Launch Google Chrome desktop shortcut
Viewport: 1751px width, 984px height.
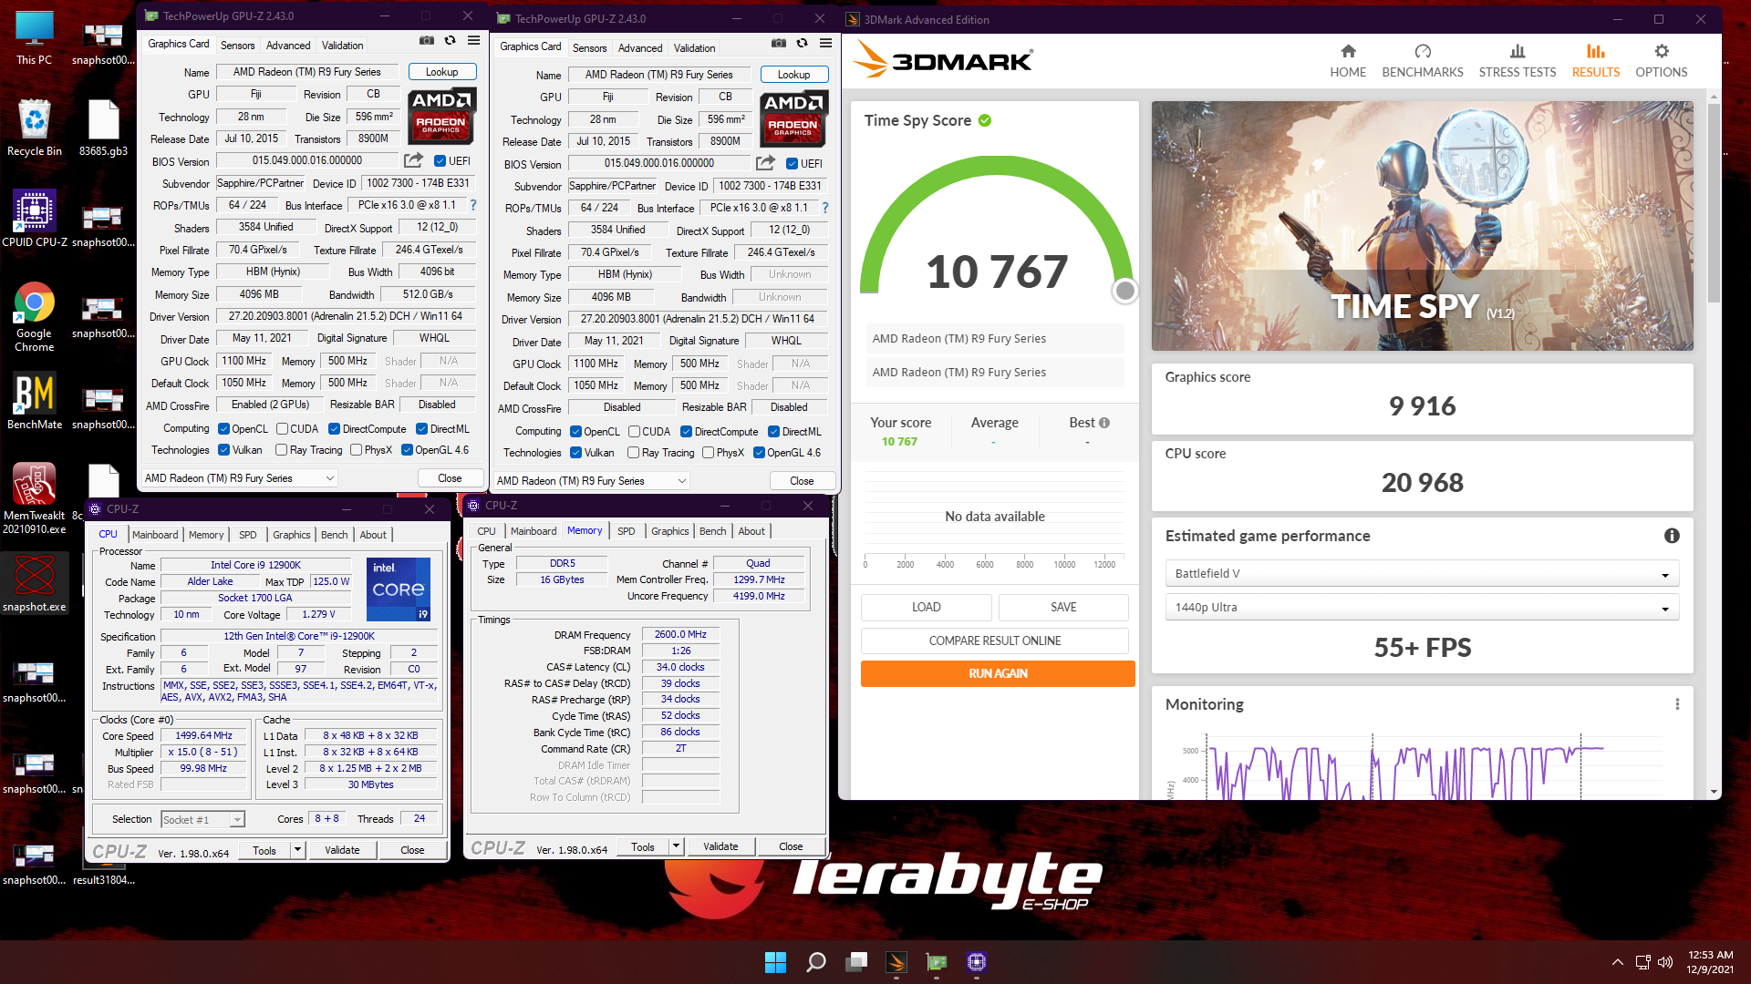click(34, 317)
